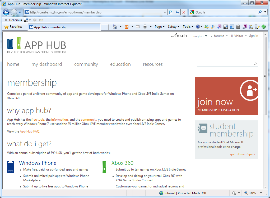
Task: Click the search magnifier icon
Action: coord(260,12)
